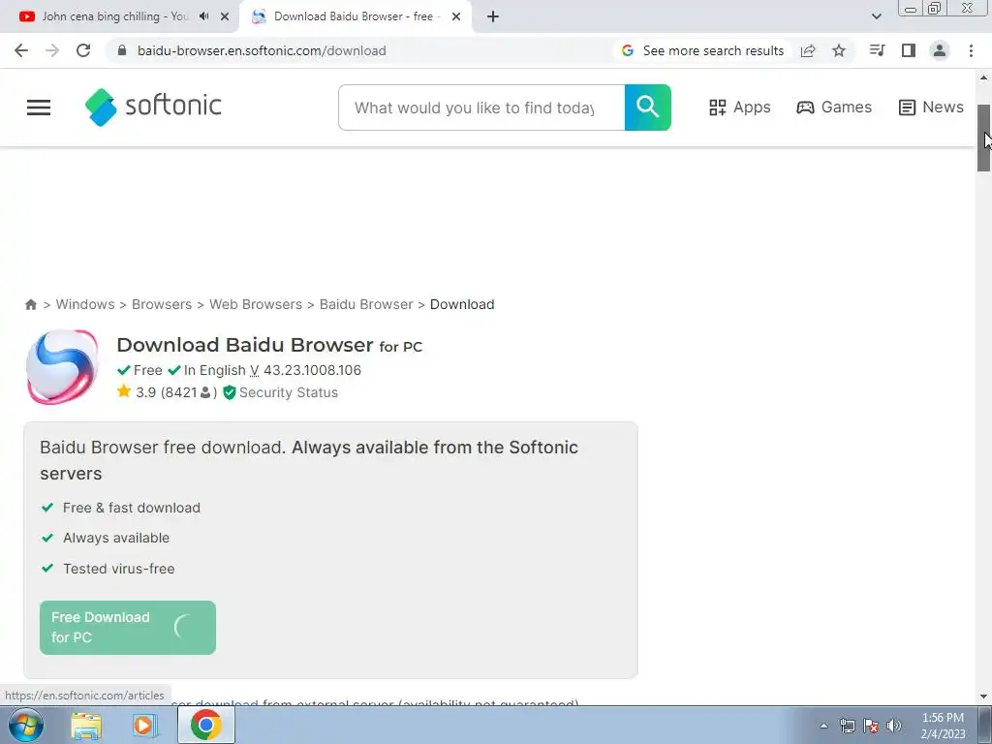The image size is (992, 744).
Task: Show hidden system tray icons
Action: [823, 726]
